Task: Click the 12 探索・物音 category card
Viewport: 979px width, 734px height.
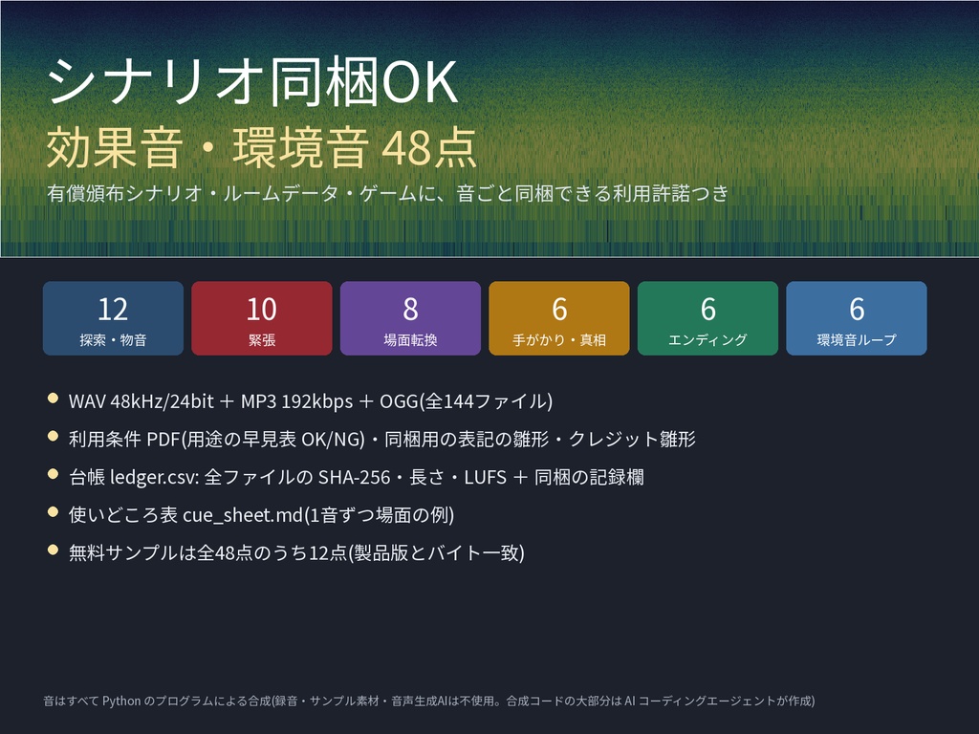Action: [x=113, y=318]
